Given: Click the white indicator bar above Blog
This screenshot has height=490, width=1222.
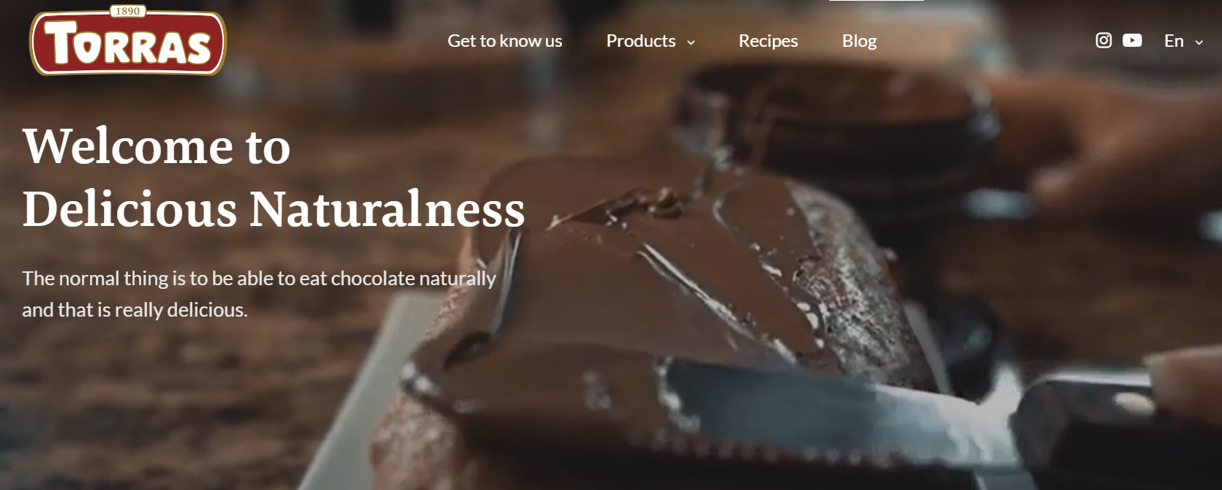Looking at the screenshot, I should [876, 1].
